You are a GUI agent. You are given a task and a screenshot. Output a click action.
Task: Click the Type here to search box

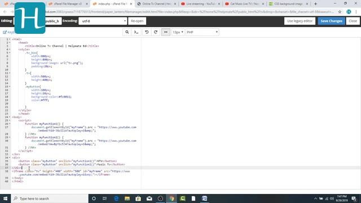click(x=50, y=198)
